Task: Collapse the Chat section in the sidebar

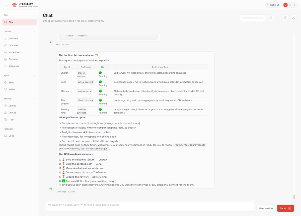Action: (x=35, y=15)
